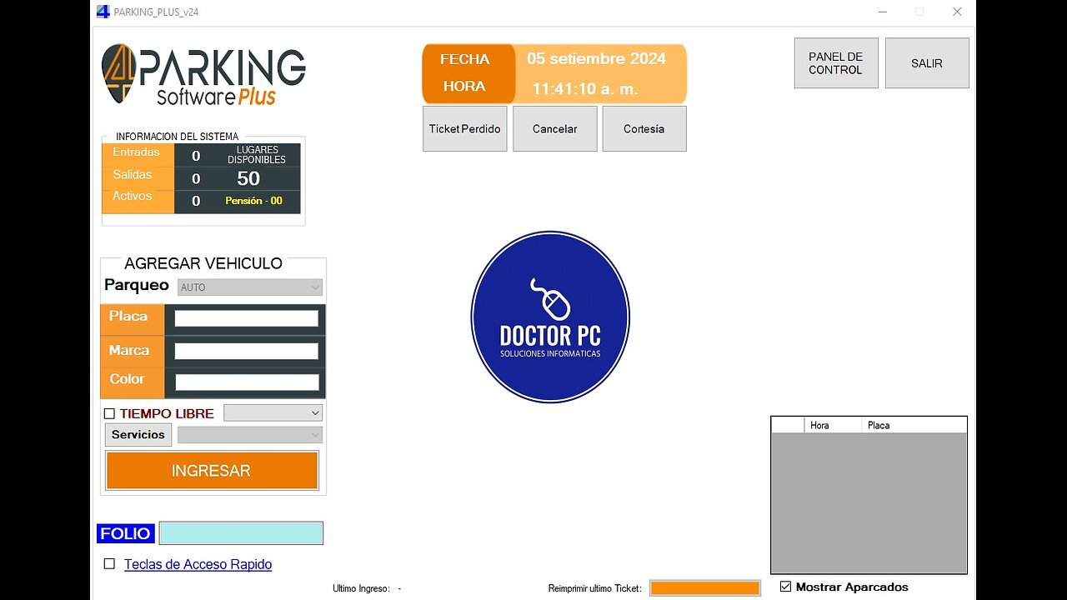Open the Teclas de Acceso Rapido link
1067x600 pixels.
198,564
